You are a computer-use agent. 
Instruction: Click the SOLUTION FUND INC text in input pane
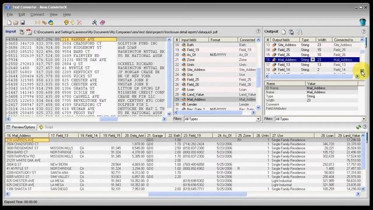pos(138,44)
